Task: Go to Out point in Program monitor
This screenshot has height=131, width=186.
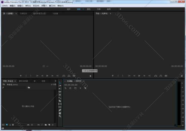Action: click(149, 76)
